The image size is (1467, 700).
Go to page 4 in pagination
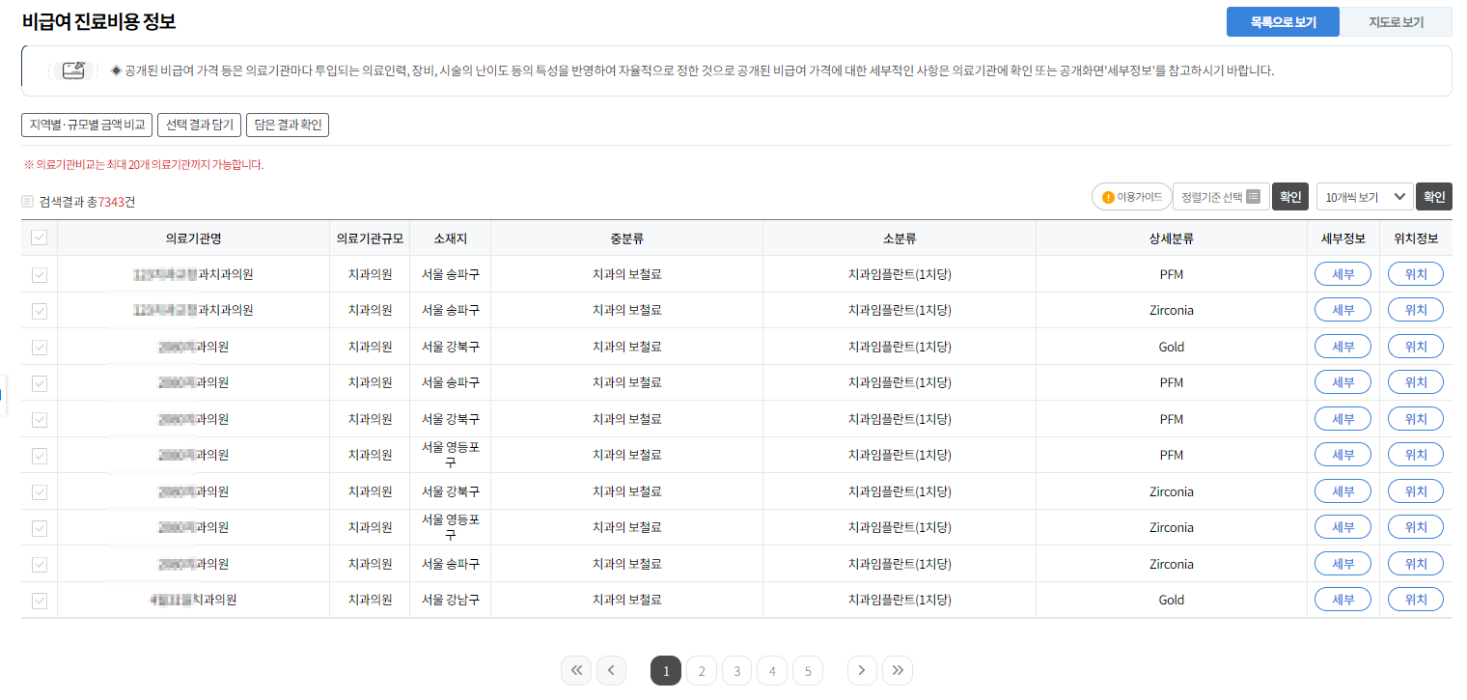[772, 670]
